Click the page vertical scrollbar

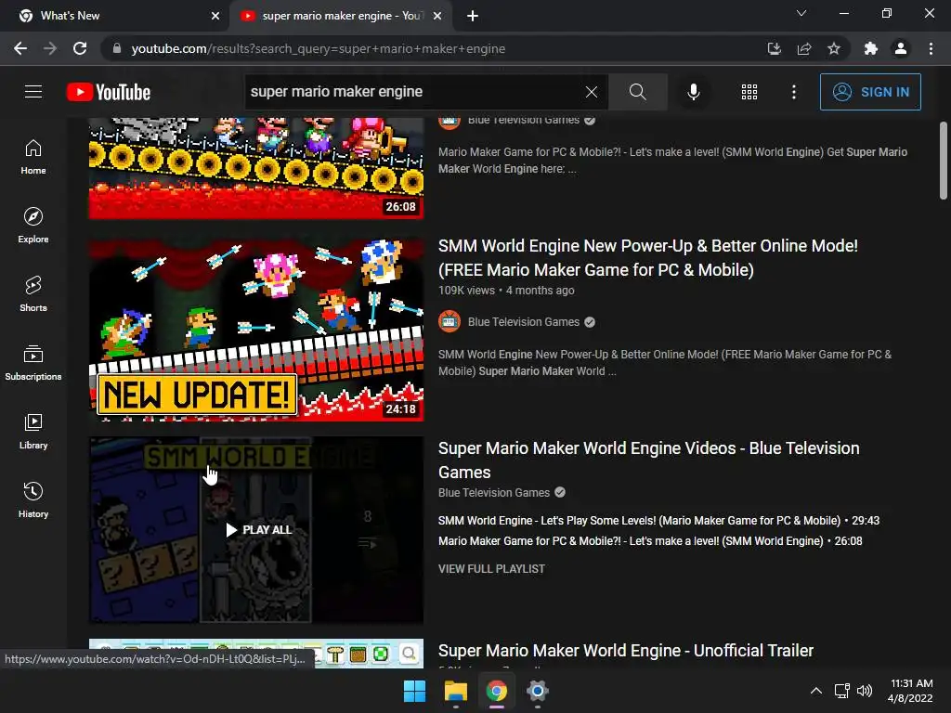(x=944, y=161)
